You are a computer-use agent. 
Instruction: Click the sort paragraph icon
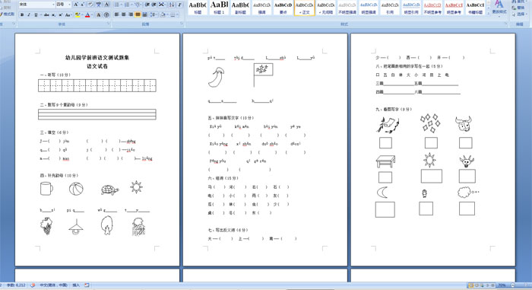click(172, 5)
